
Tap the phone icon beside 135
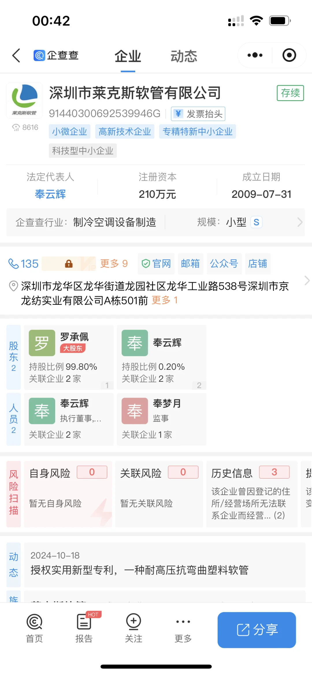coord(13,263)
